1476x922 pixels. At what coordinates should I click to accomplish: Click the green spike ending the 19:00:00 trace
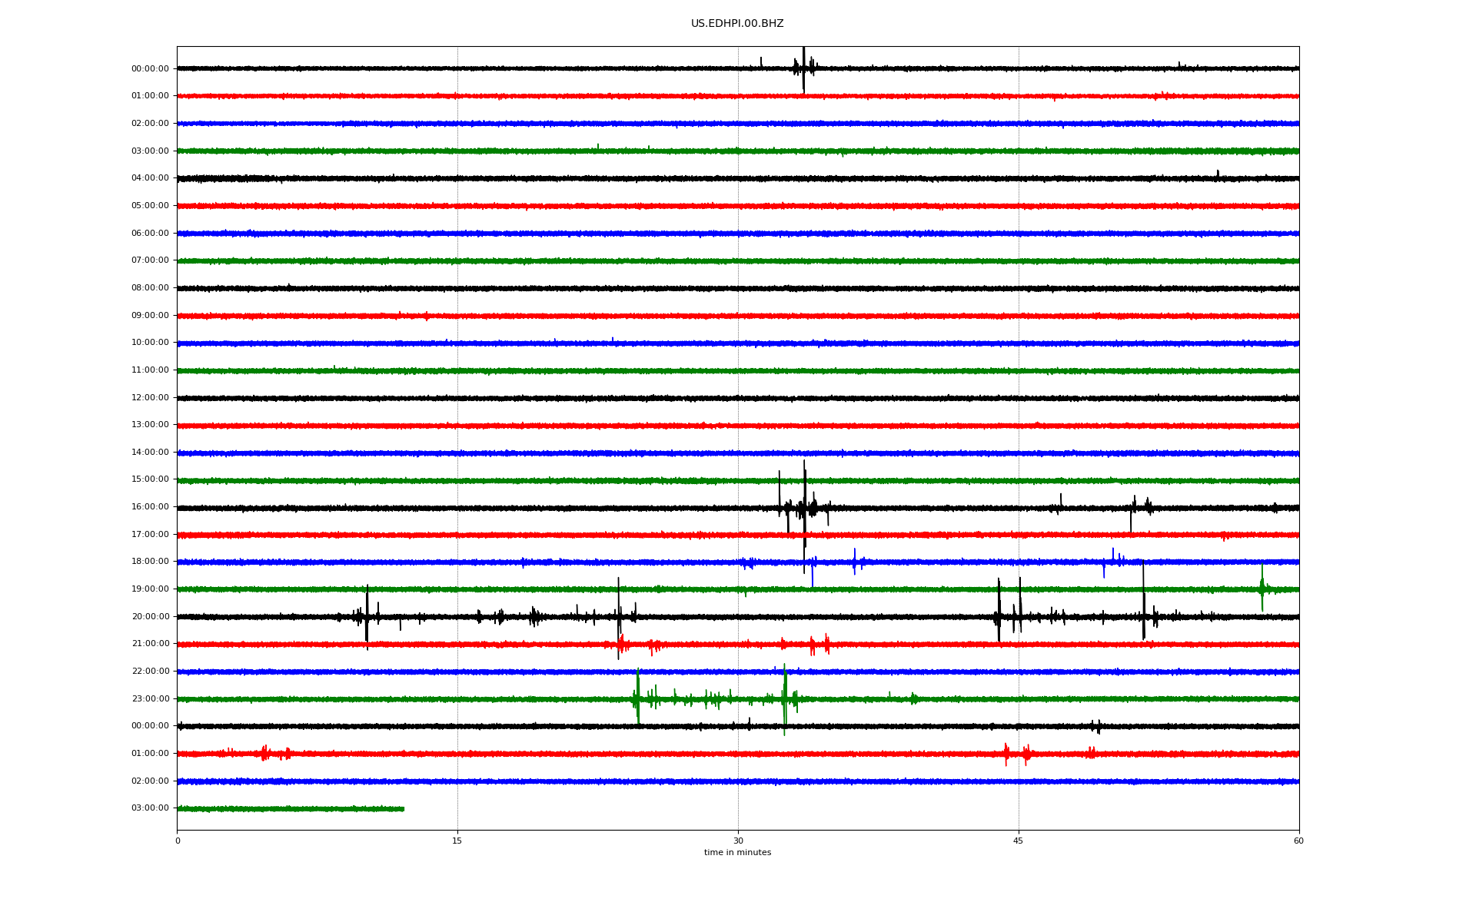coord(1262,587)
